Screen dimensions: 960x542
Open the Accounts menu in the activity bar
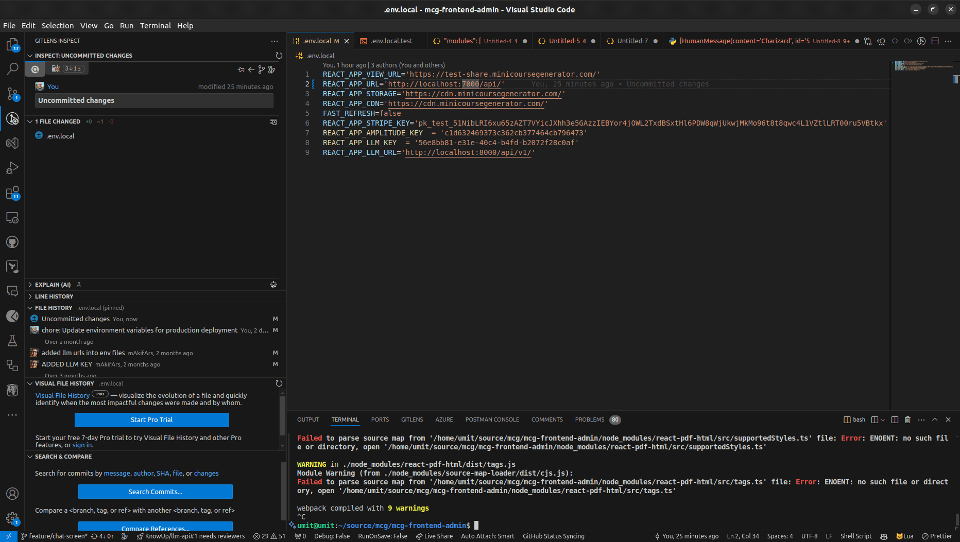pos(12,494)
